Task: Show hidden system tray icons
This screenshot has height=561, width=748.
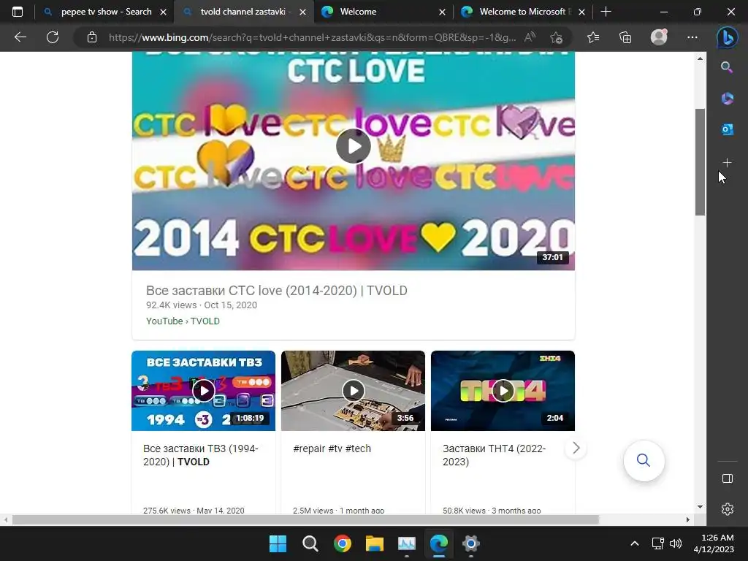Action: [x=635, y=543]
